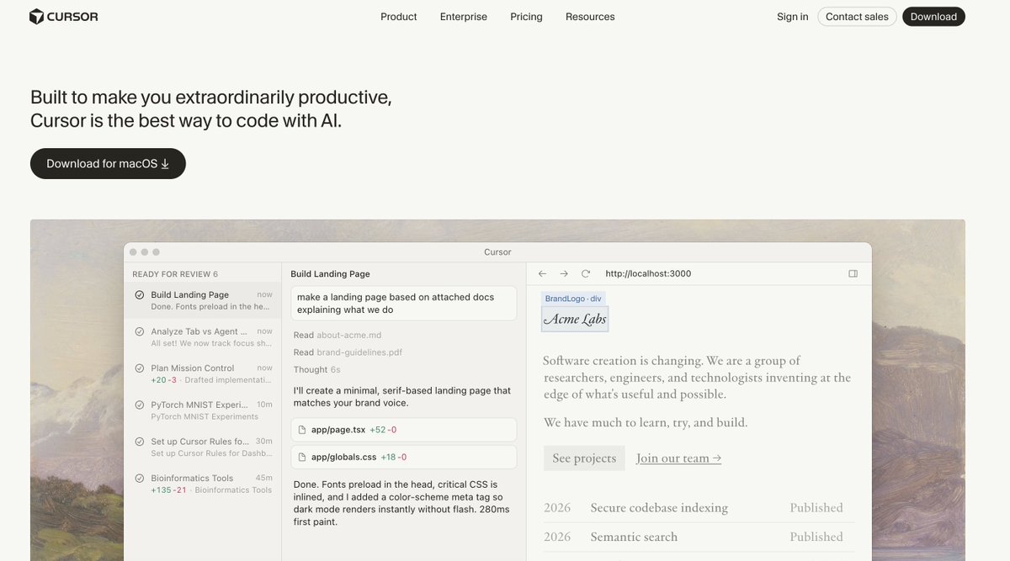Toggle the side panel icon in preview toolbar
Image resolution: width=1010 pixels, height=561 pixels.
(x=853, y=273)
